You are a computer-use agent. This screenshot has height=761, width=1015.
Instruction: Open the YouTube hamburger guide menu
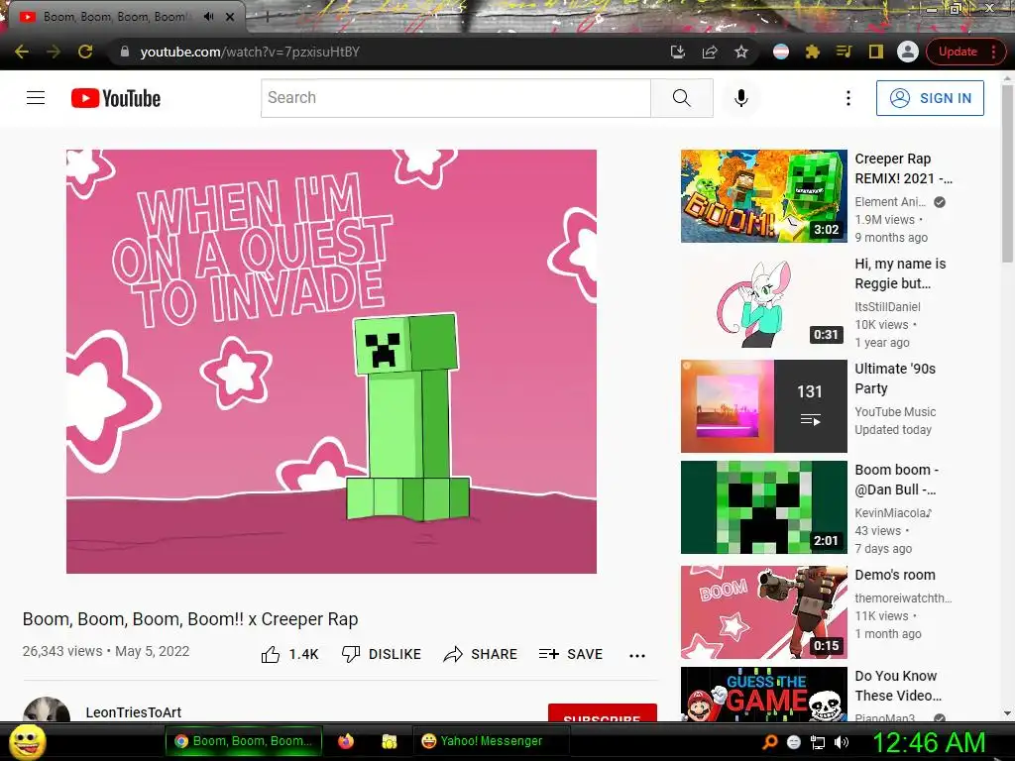pos(36,98)
